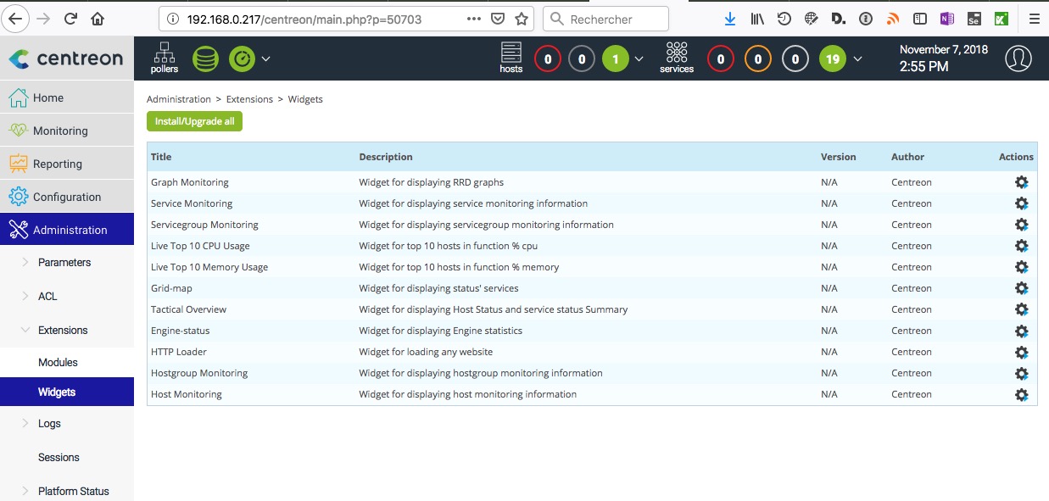The image size is (1049, 501).
Task: Open the Configuration menu
Action: [x=66, y=197]
